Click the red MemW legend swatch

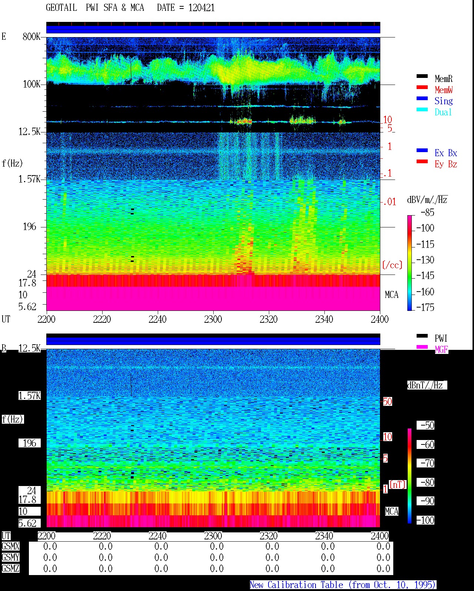pos(422,87)
